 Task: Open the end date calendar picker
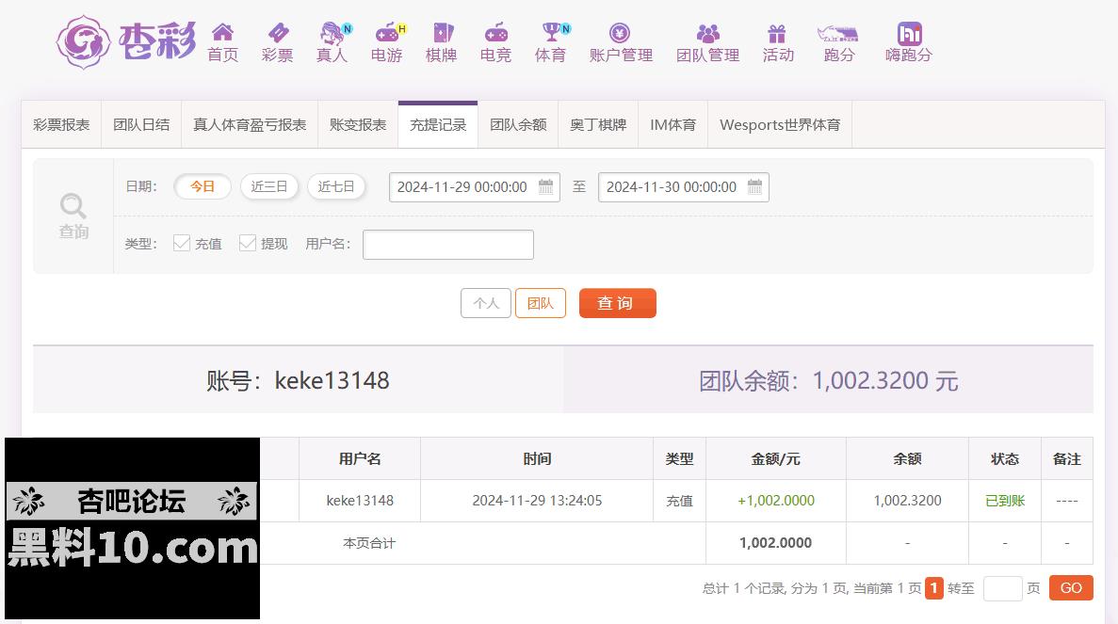click(x=754, y=186)
